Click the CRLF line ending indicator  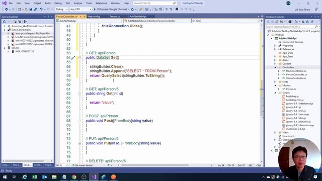(x=259, y=165)
